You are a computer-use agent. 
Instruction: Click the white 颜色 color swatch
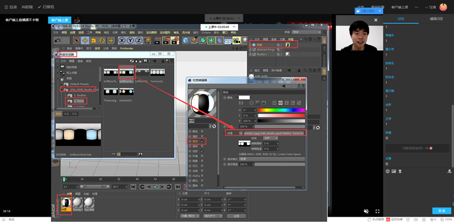[x=244, y=97]
